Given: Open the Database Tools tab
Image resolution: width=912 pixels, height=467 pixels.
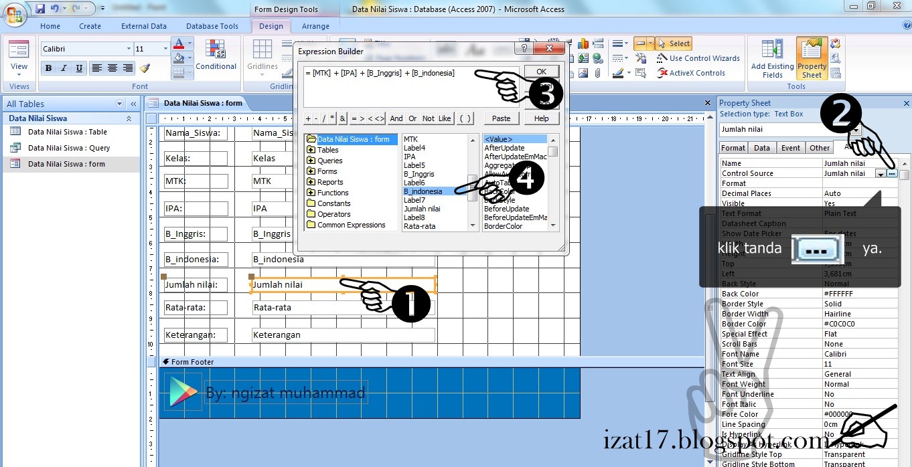Looking at the screenshot, I should pyautogui.click(x=212, y=26).
